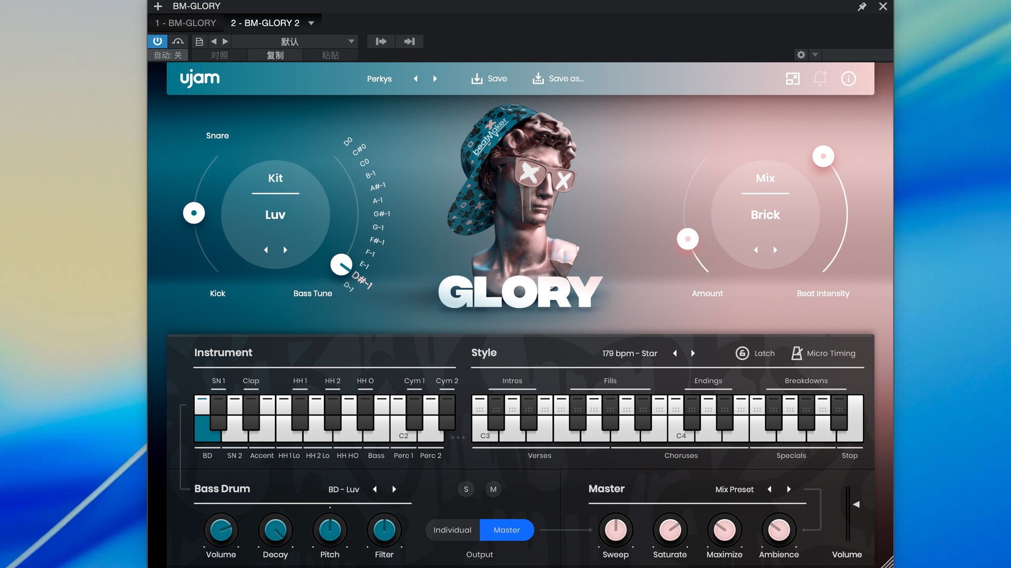Screen dimensions: 1011x568
Task: Open the Luv kit name selector
Action: pos(275,215)
